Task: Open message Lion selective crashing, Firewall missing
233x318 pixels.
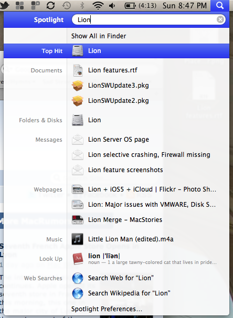Action: pyautogui.click(x=149, y=155)
